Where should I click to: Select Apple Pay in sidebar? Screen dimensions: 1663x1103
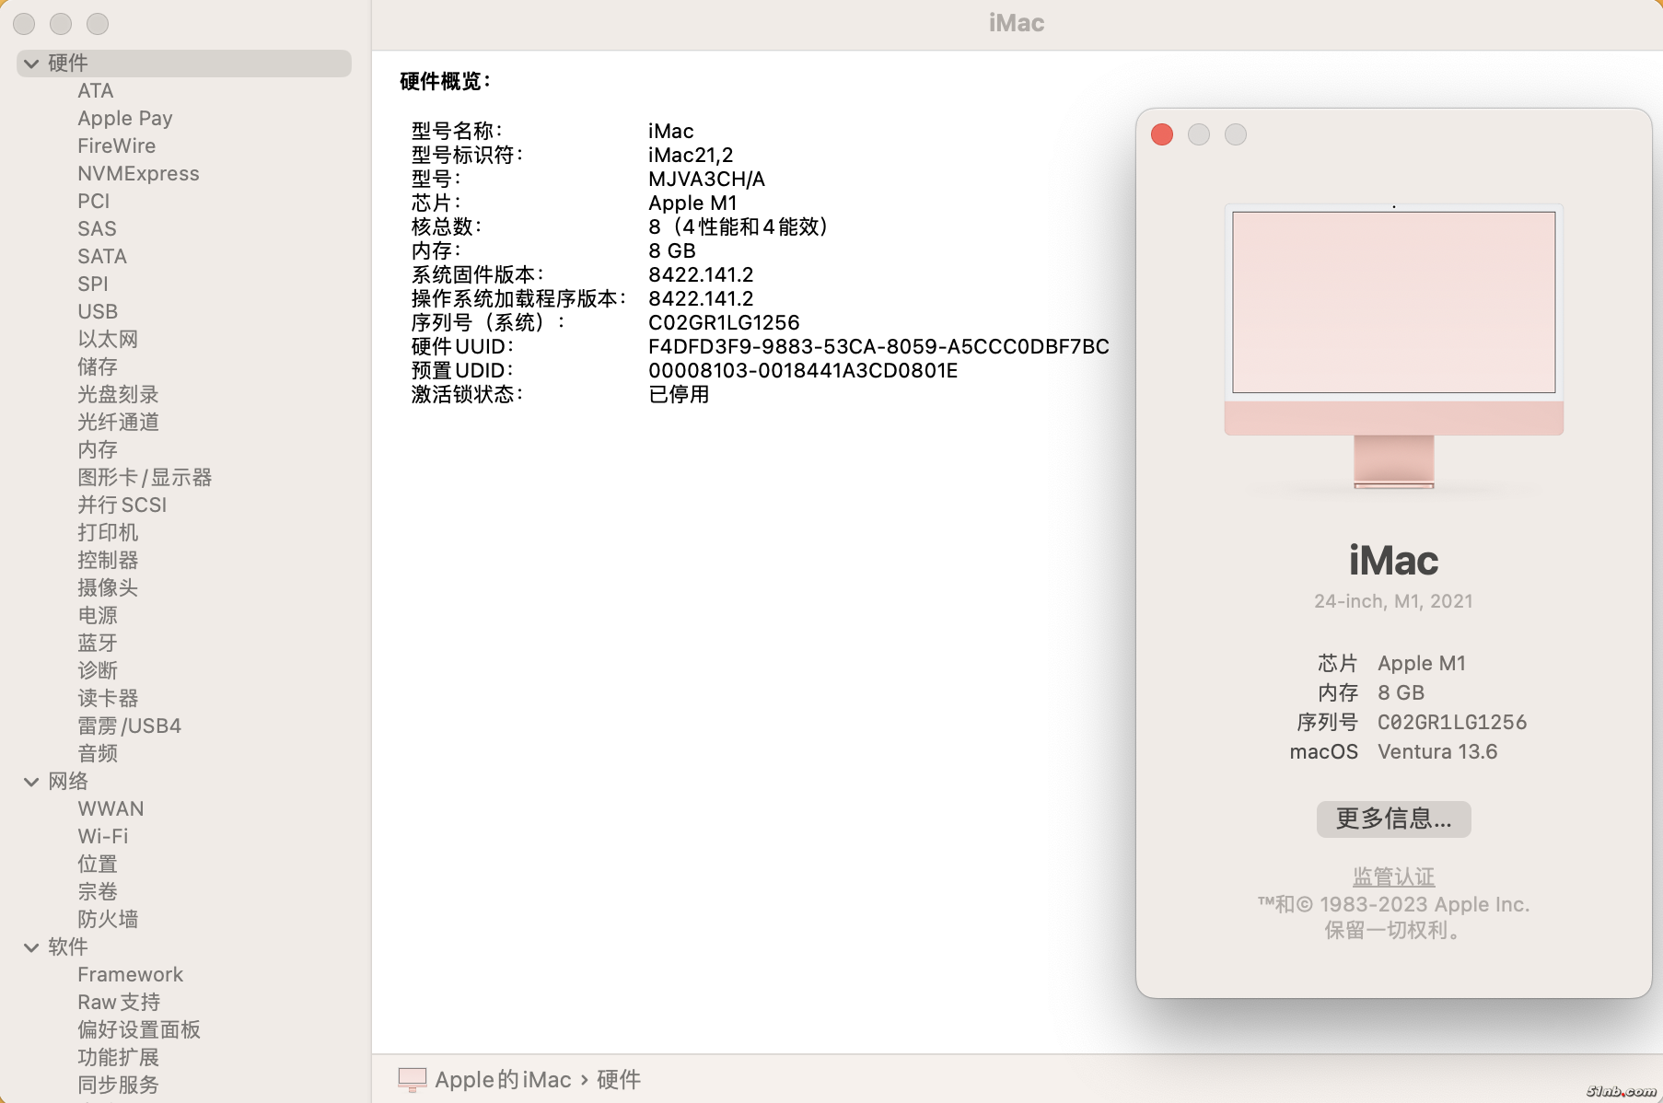click(x=124, y=119)
